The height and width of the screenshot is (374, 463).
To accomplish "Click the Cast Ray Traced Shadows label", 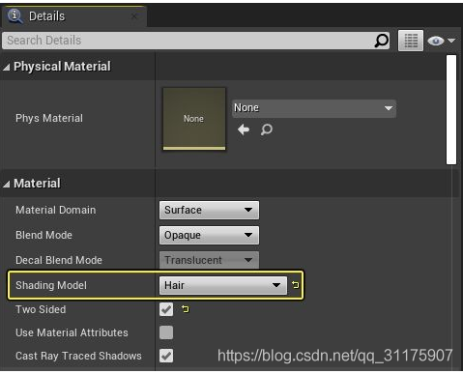I will point(78,356).
